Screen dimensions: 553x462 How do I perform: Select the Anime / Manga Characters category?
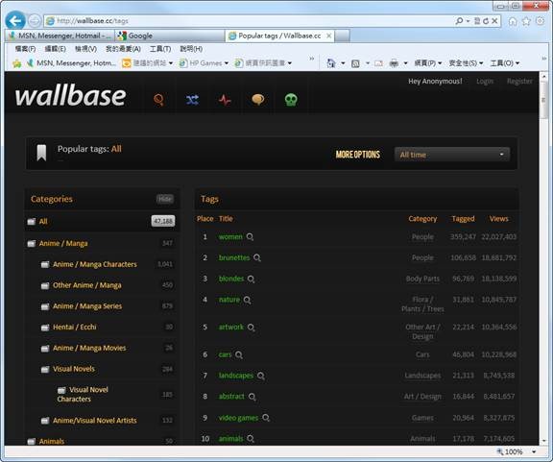point(94,264)
